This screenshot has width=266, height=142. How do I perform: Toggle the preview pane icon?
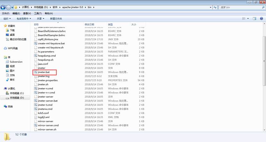click(254, 19)
